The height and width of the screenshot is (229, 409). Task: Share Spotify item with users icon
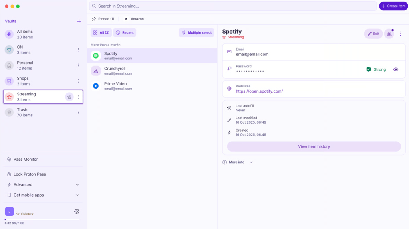tap(389, 34)
